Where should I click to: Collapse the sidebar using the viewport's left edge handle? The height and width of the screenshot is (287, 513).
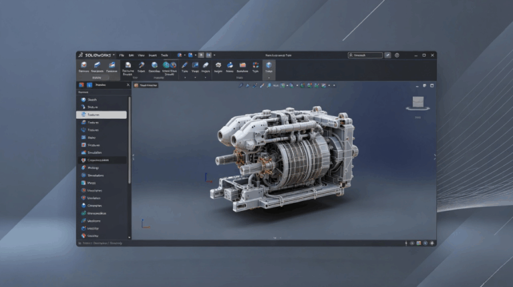tap(133, 158)
